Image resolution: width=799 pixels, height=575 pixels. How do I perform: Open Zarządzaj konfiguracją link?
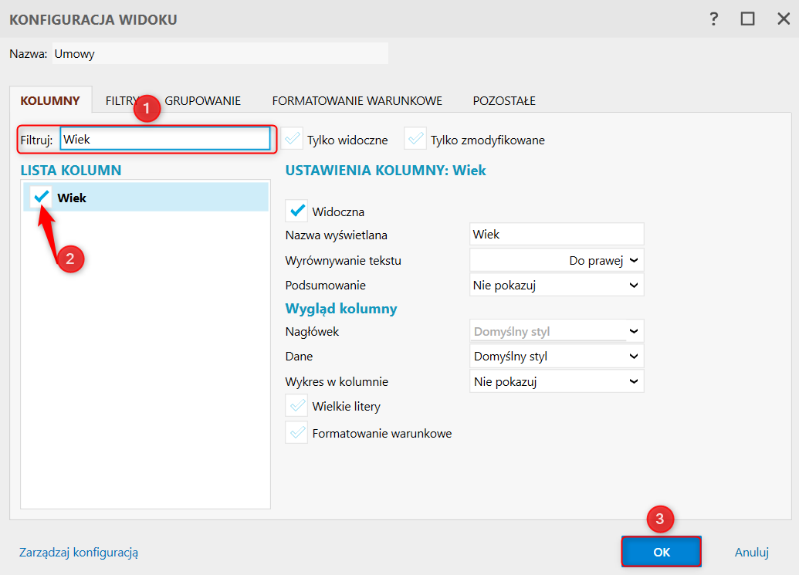(x=79, y=552)
